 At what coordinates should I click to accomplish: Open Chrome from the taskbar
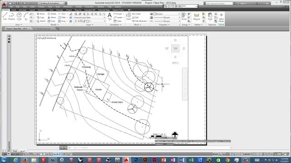tap(227, 160)
